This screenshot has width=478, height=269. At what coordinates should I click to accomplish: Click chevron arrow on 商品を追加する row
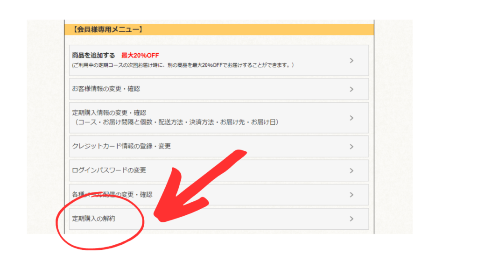351,61
